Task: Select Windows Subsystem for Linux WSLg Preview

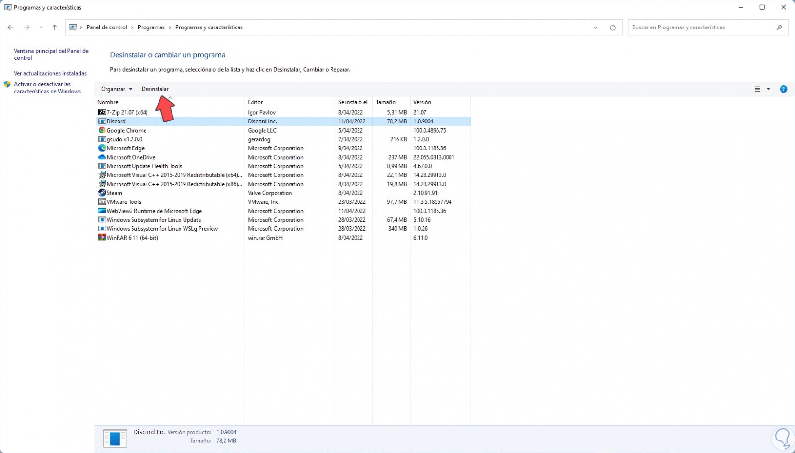Action: (162, 229)
